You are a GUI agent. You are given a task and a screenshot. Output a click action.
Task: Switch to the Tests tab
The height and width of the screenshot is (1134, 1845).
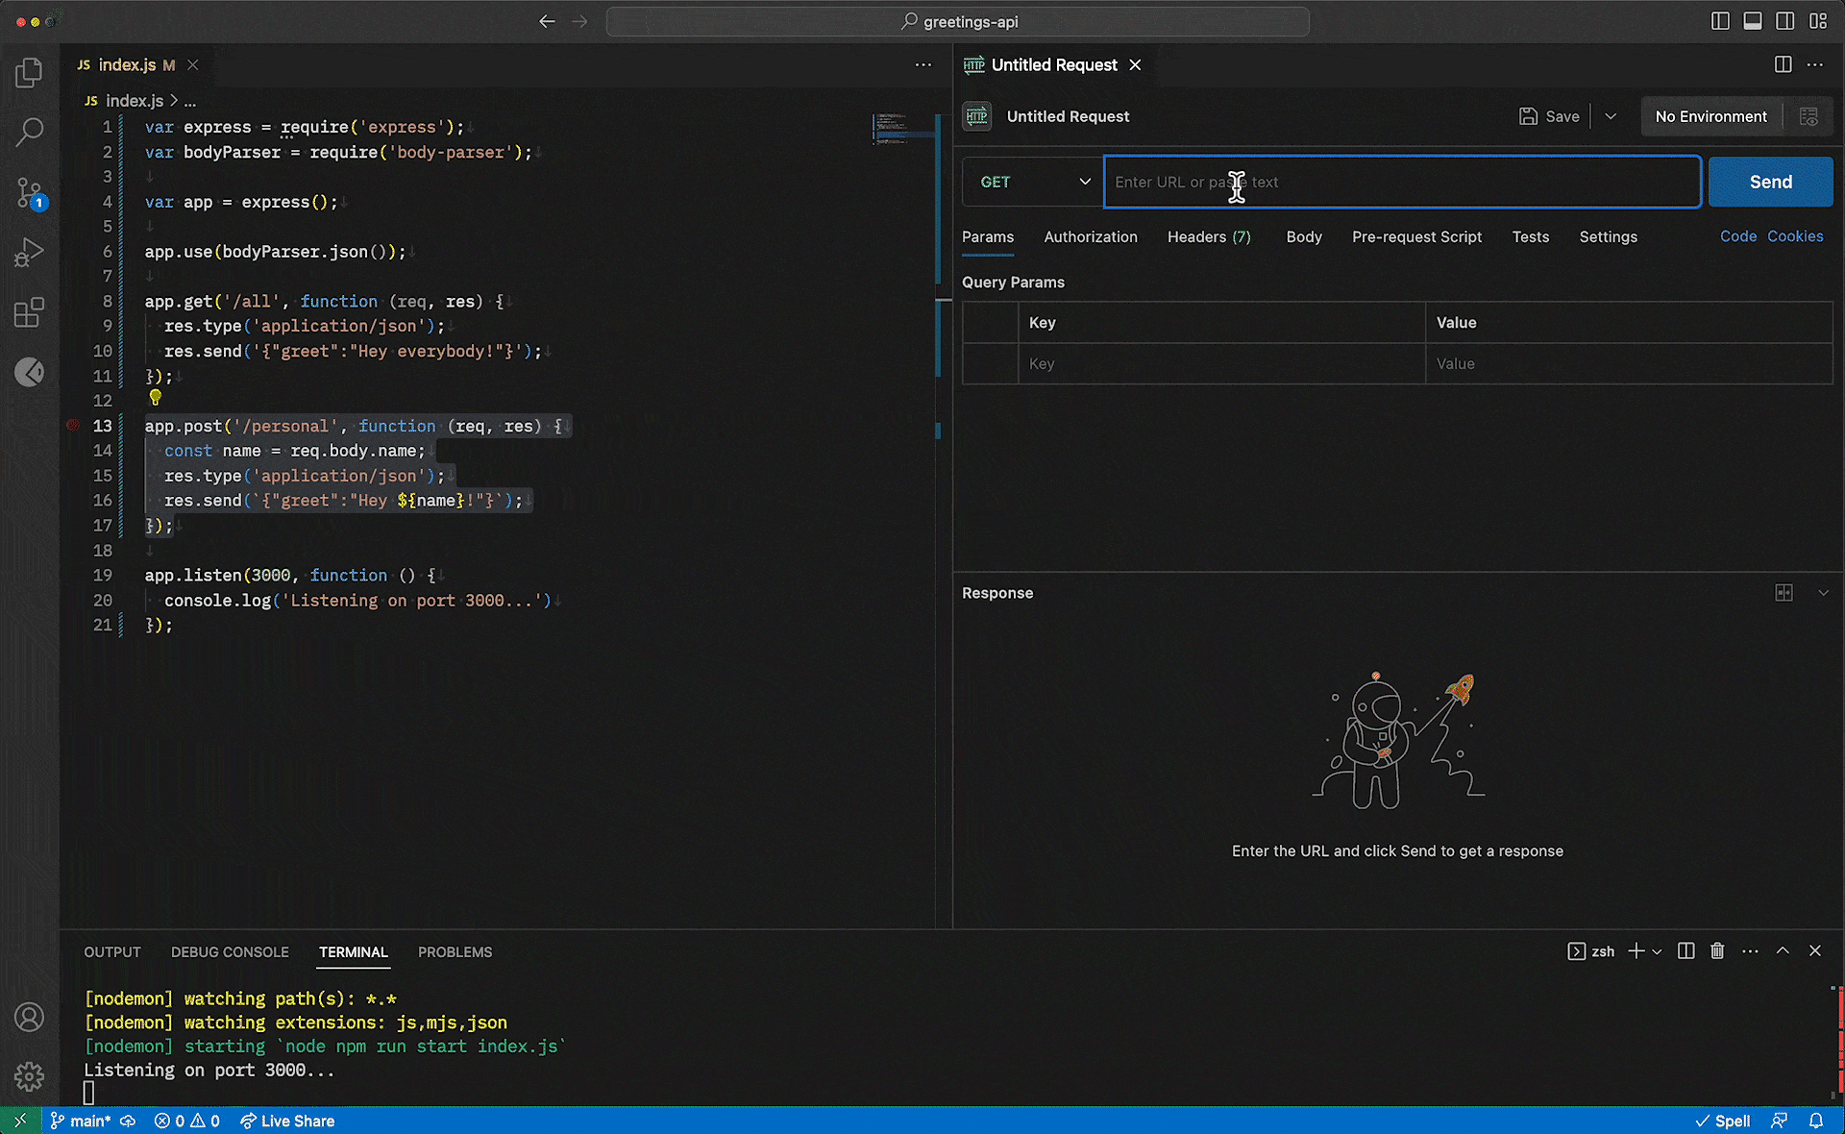pos(1531,236)
